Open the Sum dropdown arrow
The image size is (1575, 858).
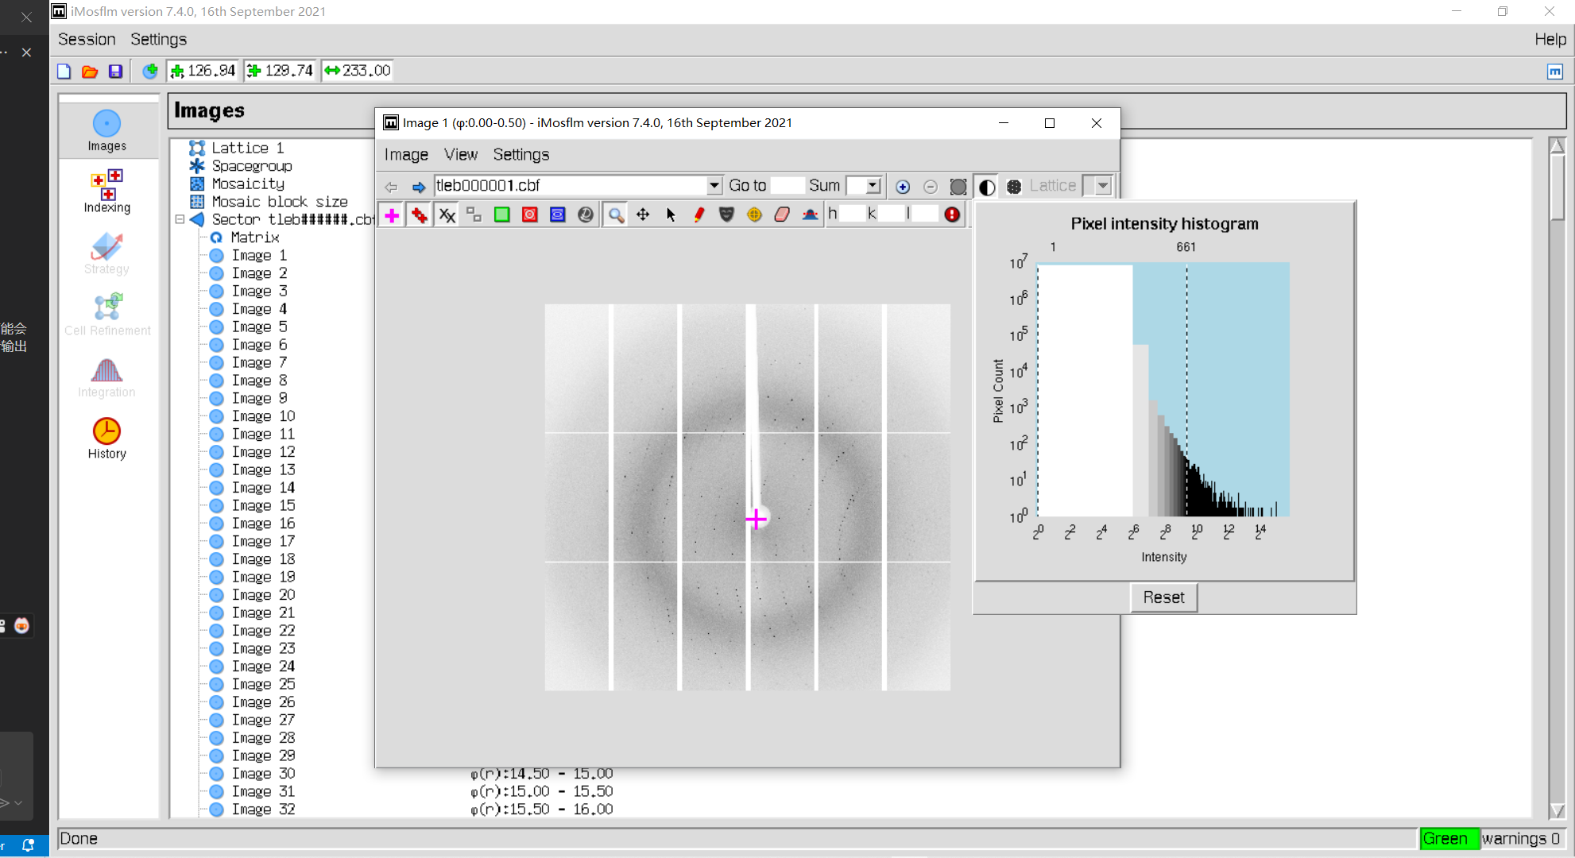coord(873,186)
